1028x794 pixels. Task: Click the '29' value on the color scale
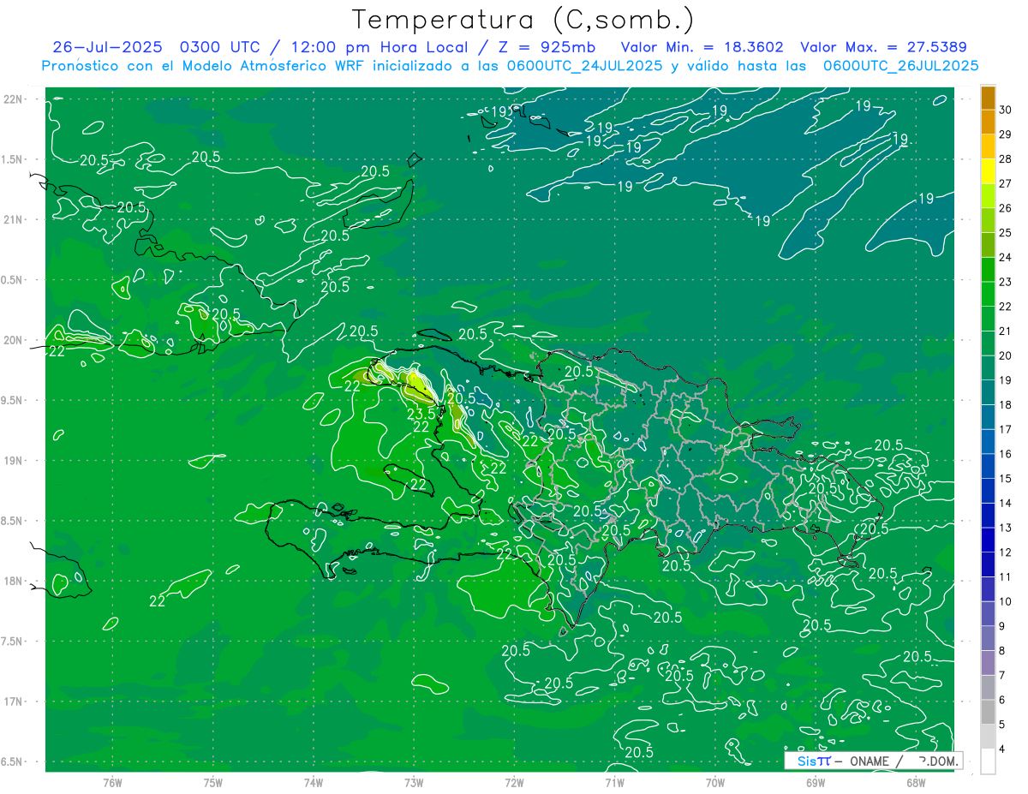point(1006,134)
